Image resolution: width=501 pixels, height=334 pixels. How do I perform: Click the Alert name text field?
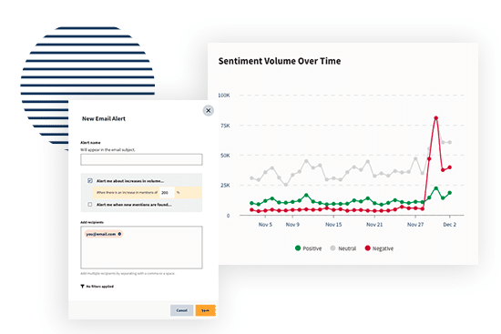click(x=141, y=159)
